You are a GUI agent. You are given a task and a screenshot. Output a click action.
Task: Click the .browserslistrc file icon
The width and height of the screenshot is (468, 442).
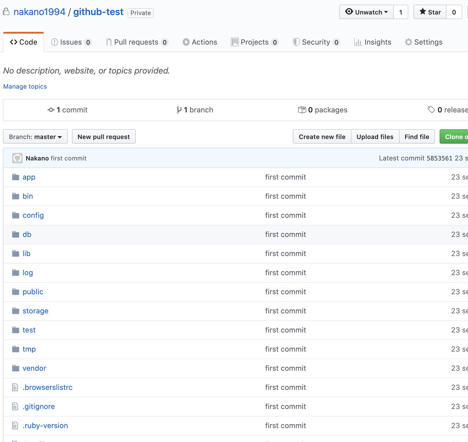(x=15, y=387)
